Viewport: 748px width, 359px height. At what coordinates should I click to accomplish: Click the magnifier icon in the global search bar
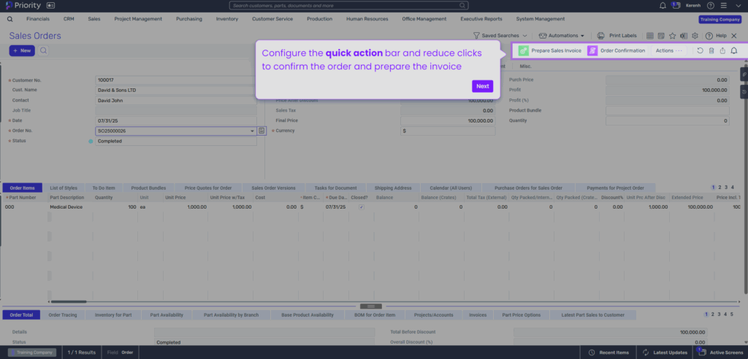coord(462,5)
